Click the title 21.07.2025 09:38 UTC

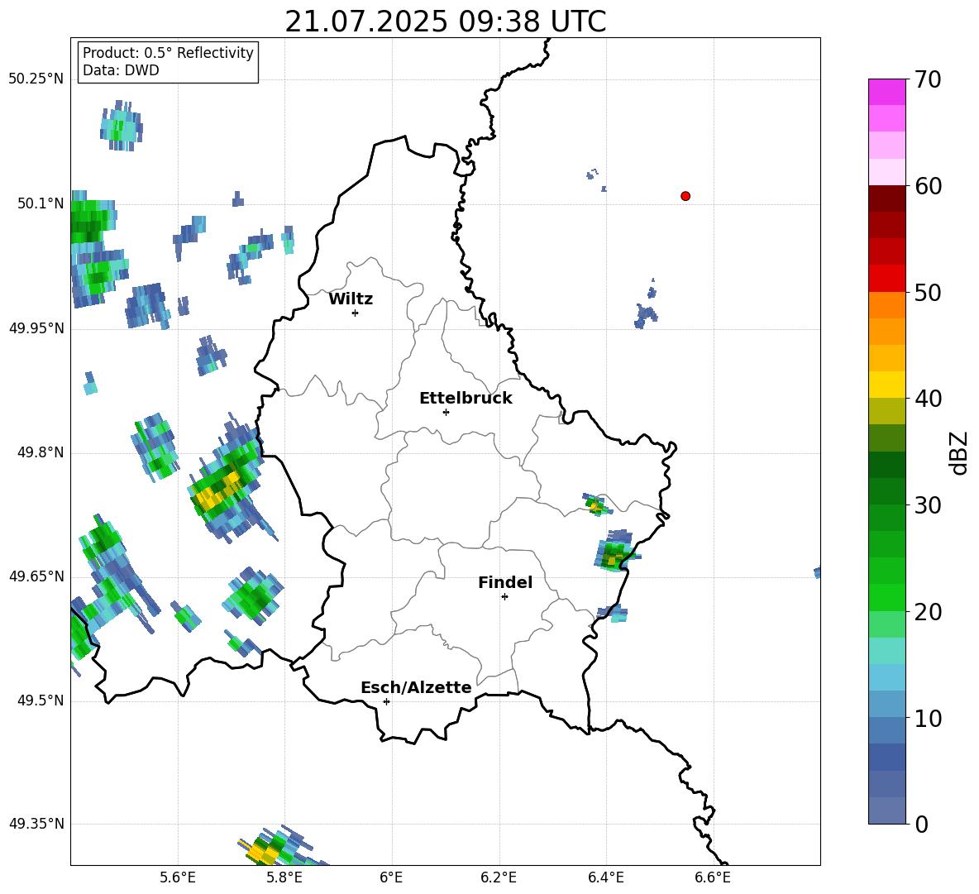tap(445, 22)
